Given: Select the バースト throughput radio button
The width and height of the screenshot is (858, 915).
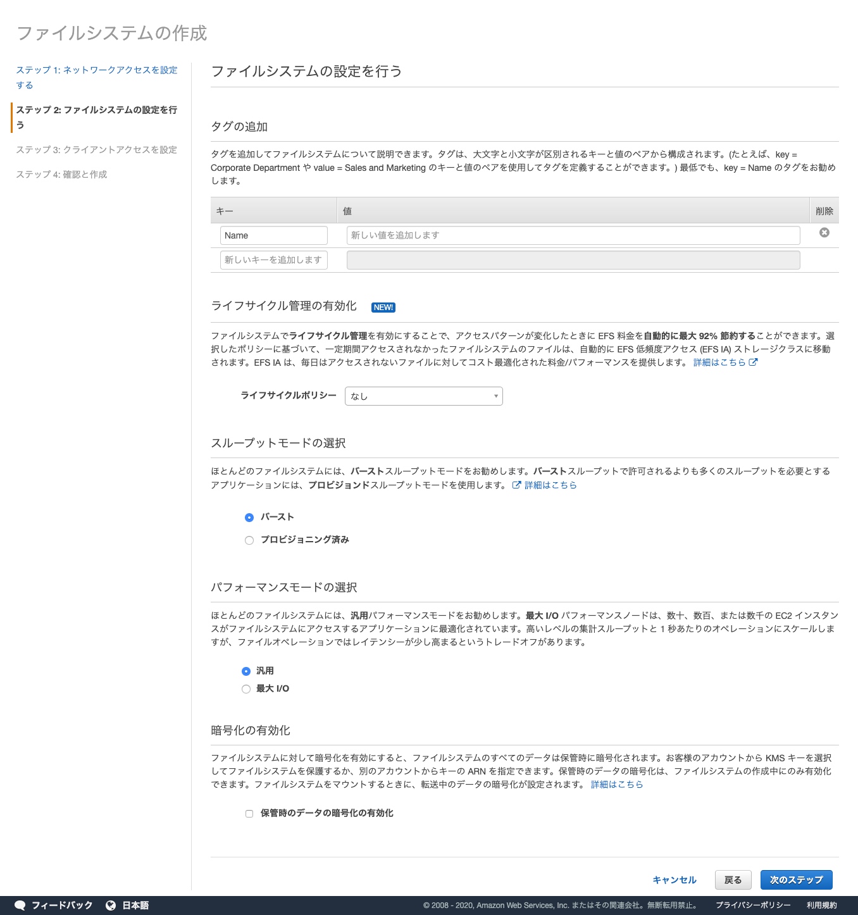Looking at the screenshot, I should tap(249, 518).
